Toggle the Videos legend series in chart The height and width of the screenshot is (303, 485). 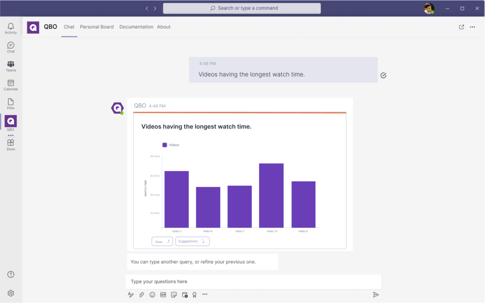[171, 145]
